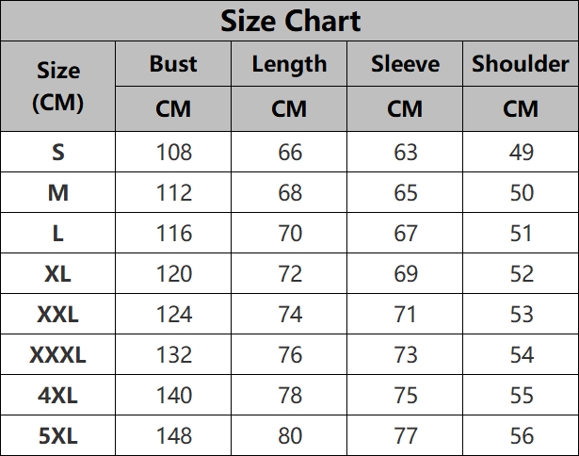Select the bust value 148
579x456 pixels.
coord(173,436)
